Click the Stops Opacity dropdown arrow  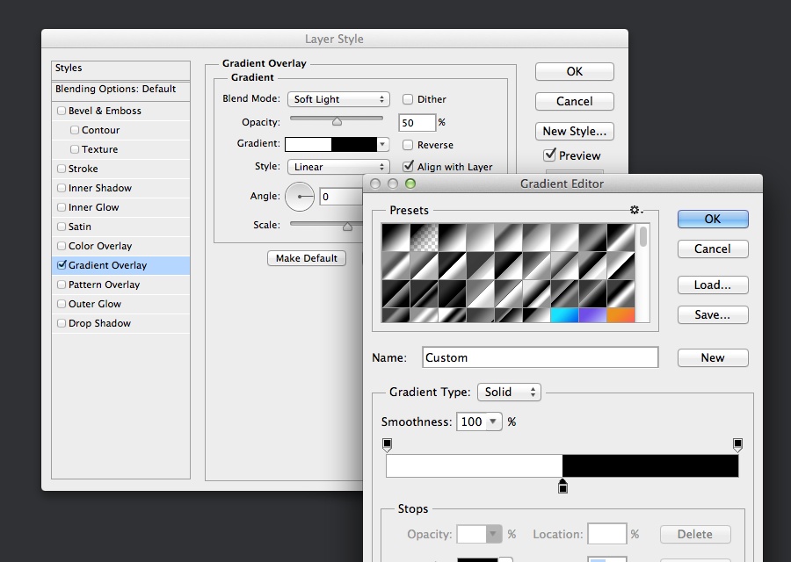click(493, 534)
